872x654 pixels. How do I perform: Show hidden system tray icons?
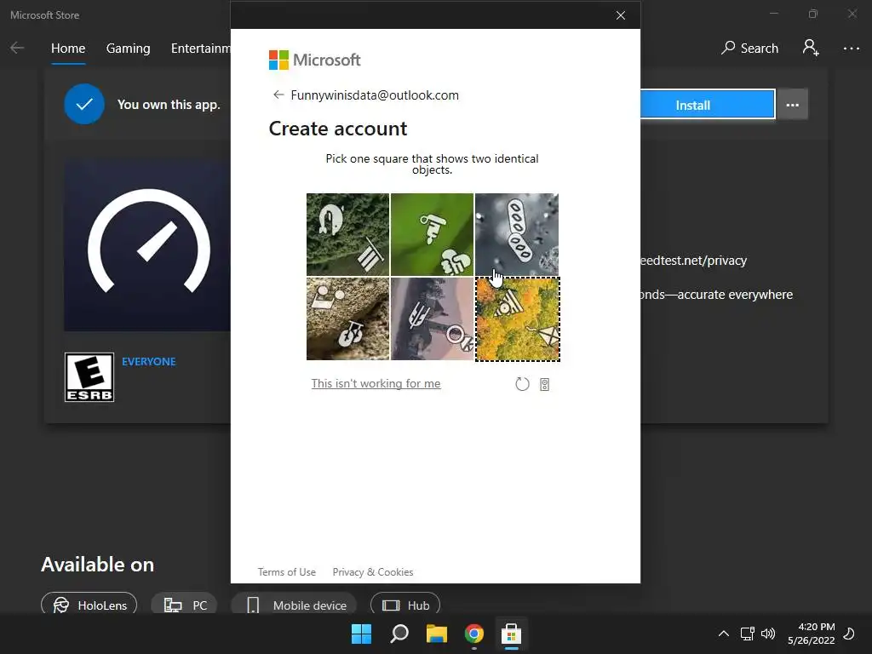724,634
